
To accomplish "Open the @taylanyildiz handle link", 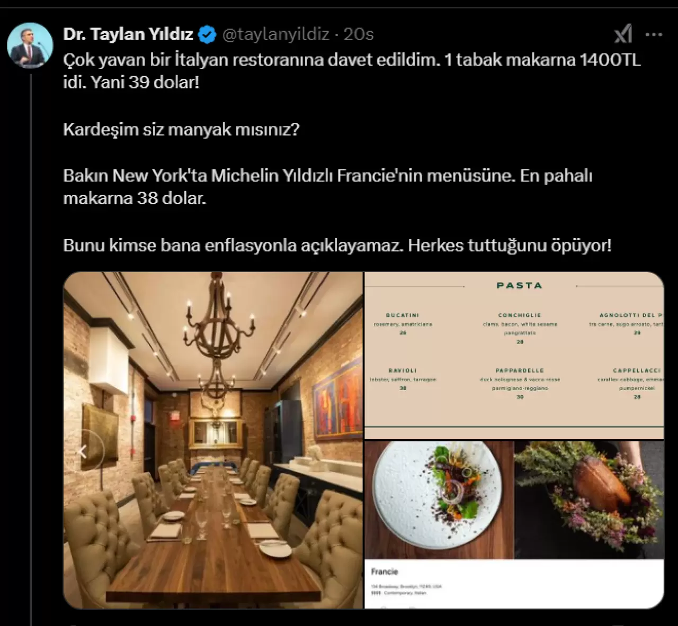I will [275, 34].
